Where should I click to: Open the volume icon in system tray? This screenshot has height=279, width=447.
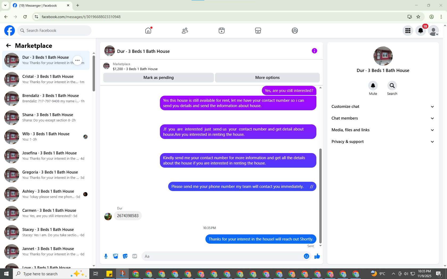pos(406,274)
